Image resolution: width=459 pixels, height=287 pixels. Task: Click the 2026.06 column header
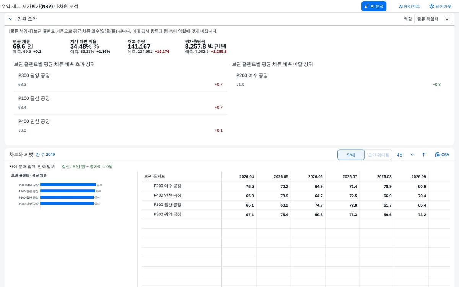point(308,176)
